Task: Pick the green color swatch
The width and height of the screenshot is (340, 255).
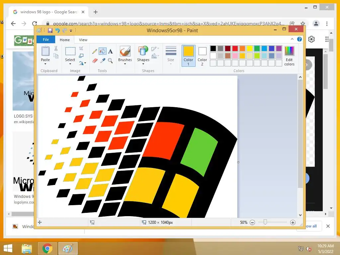Action: [x=257, y=48]
